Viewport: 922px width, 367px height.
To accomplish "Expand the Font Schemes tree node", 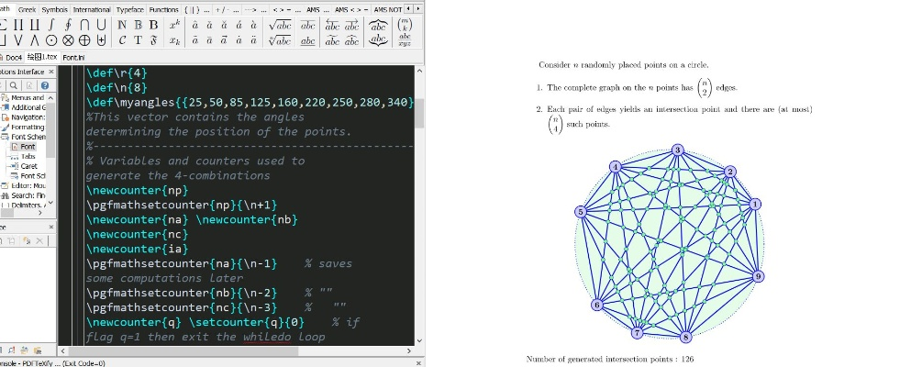I will point(5,137).
